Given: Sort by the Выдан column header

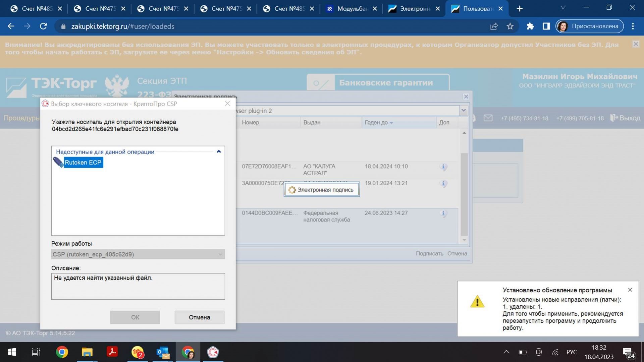Looking at the screenshot, I should tap(331, 122).
